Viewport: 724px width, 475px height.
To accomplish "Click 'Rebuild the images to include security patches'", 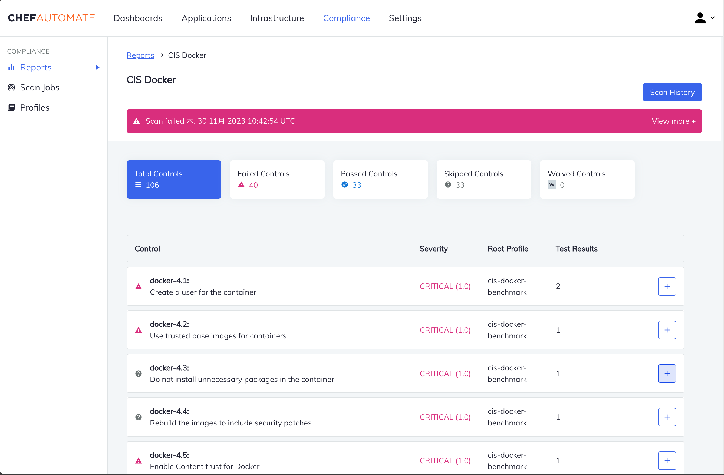I will point(231,423).
